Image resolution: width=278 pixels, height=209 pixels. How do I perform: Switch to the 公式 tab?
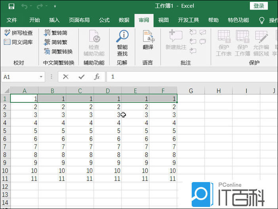pyautogui.click(x=104, y=20)
